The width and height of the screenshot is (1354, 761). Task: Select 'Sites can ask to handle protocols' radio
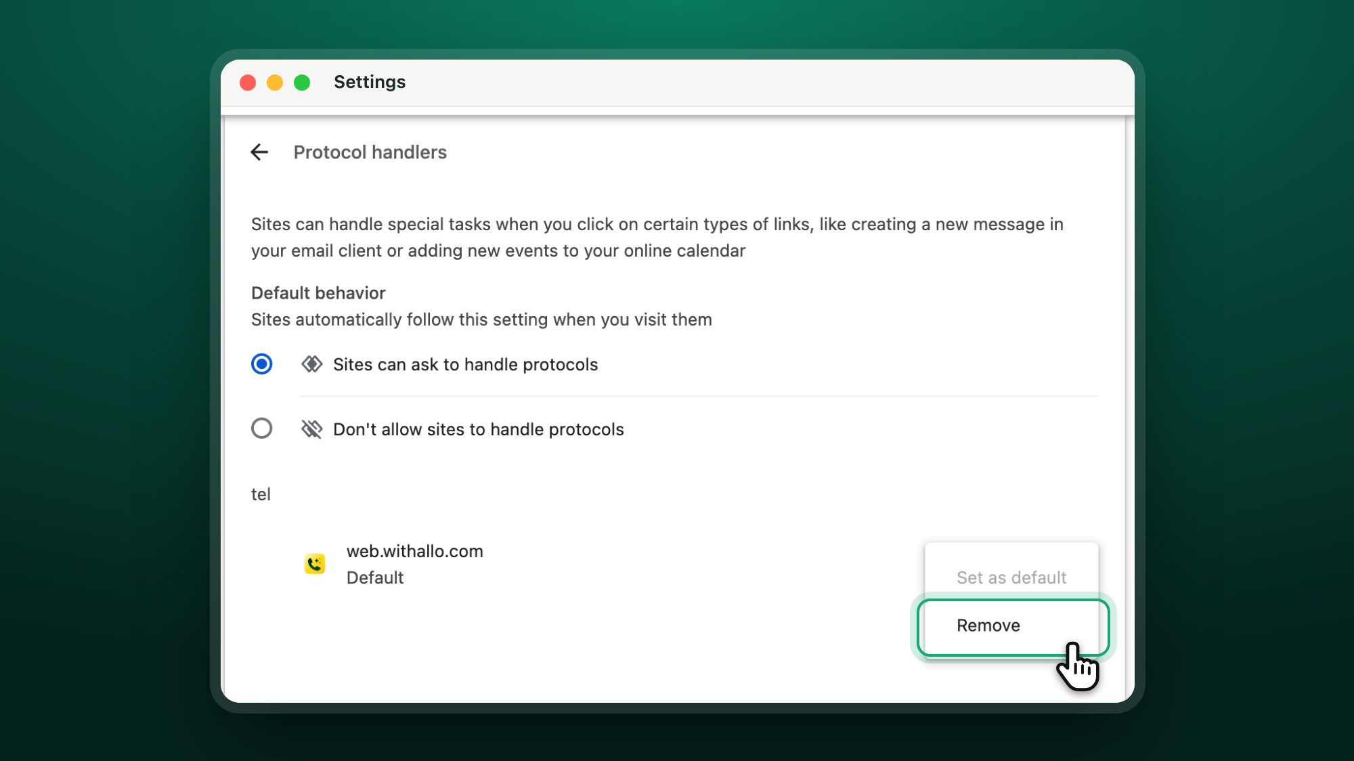point(262,364)
